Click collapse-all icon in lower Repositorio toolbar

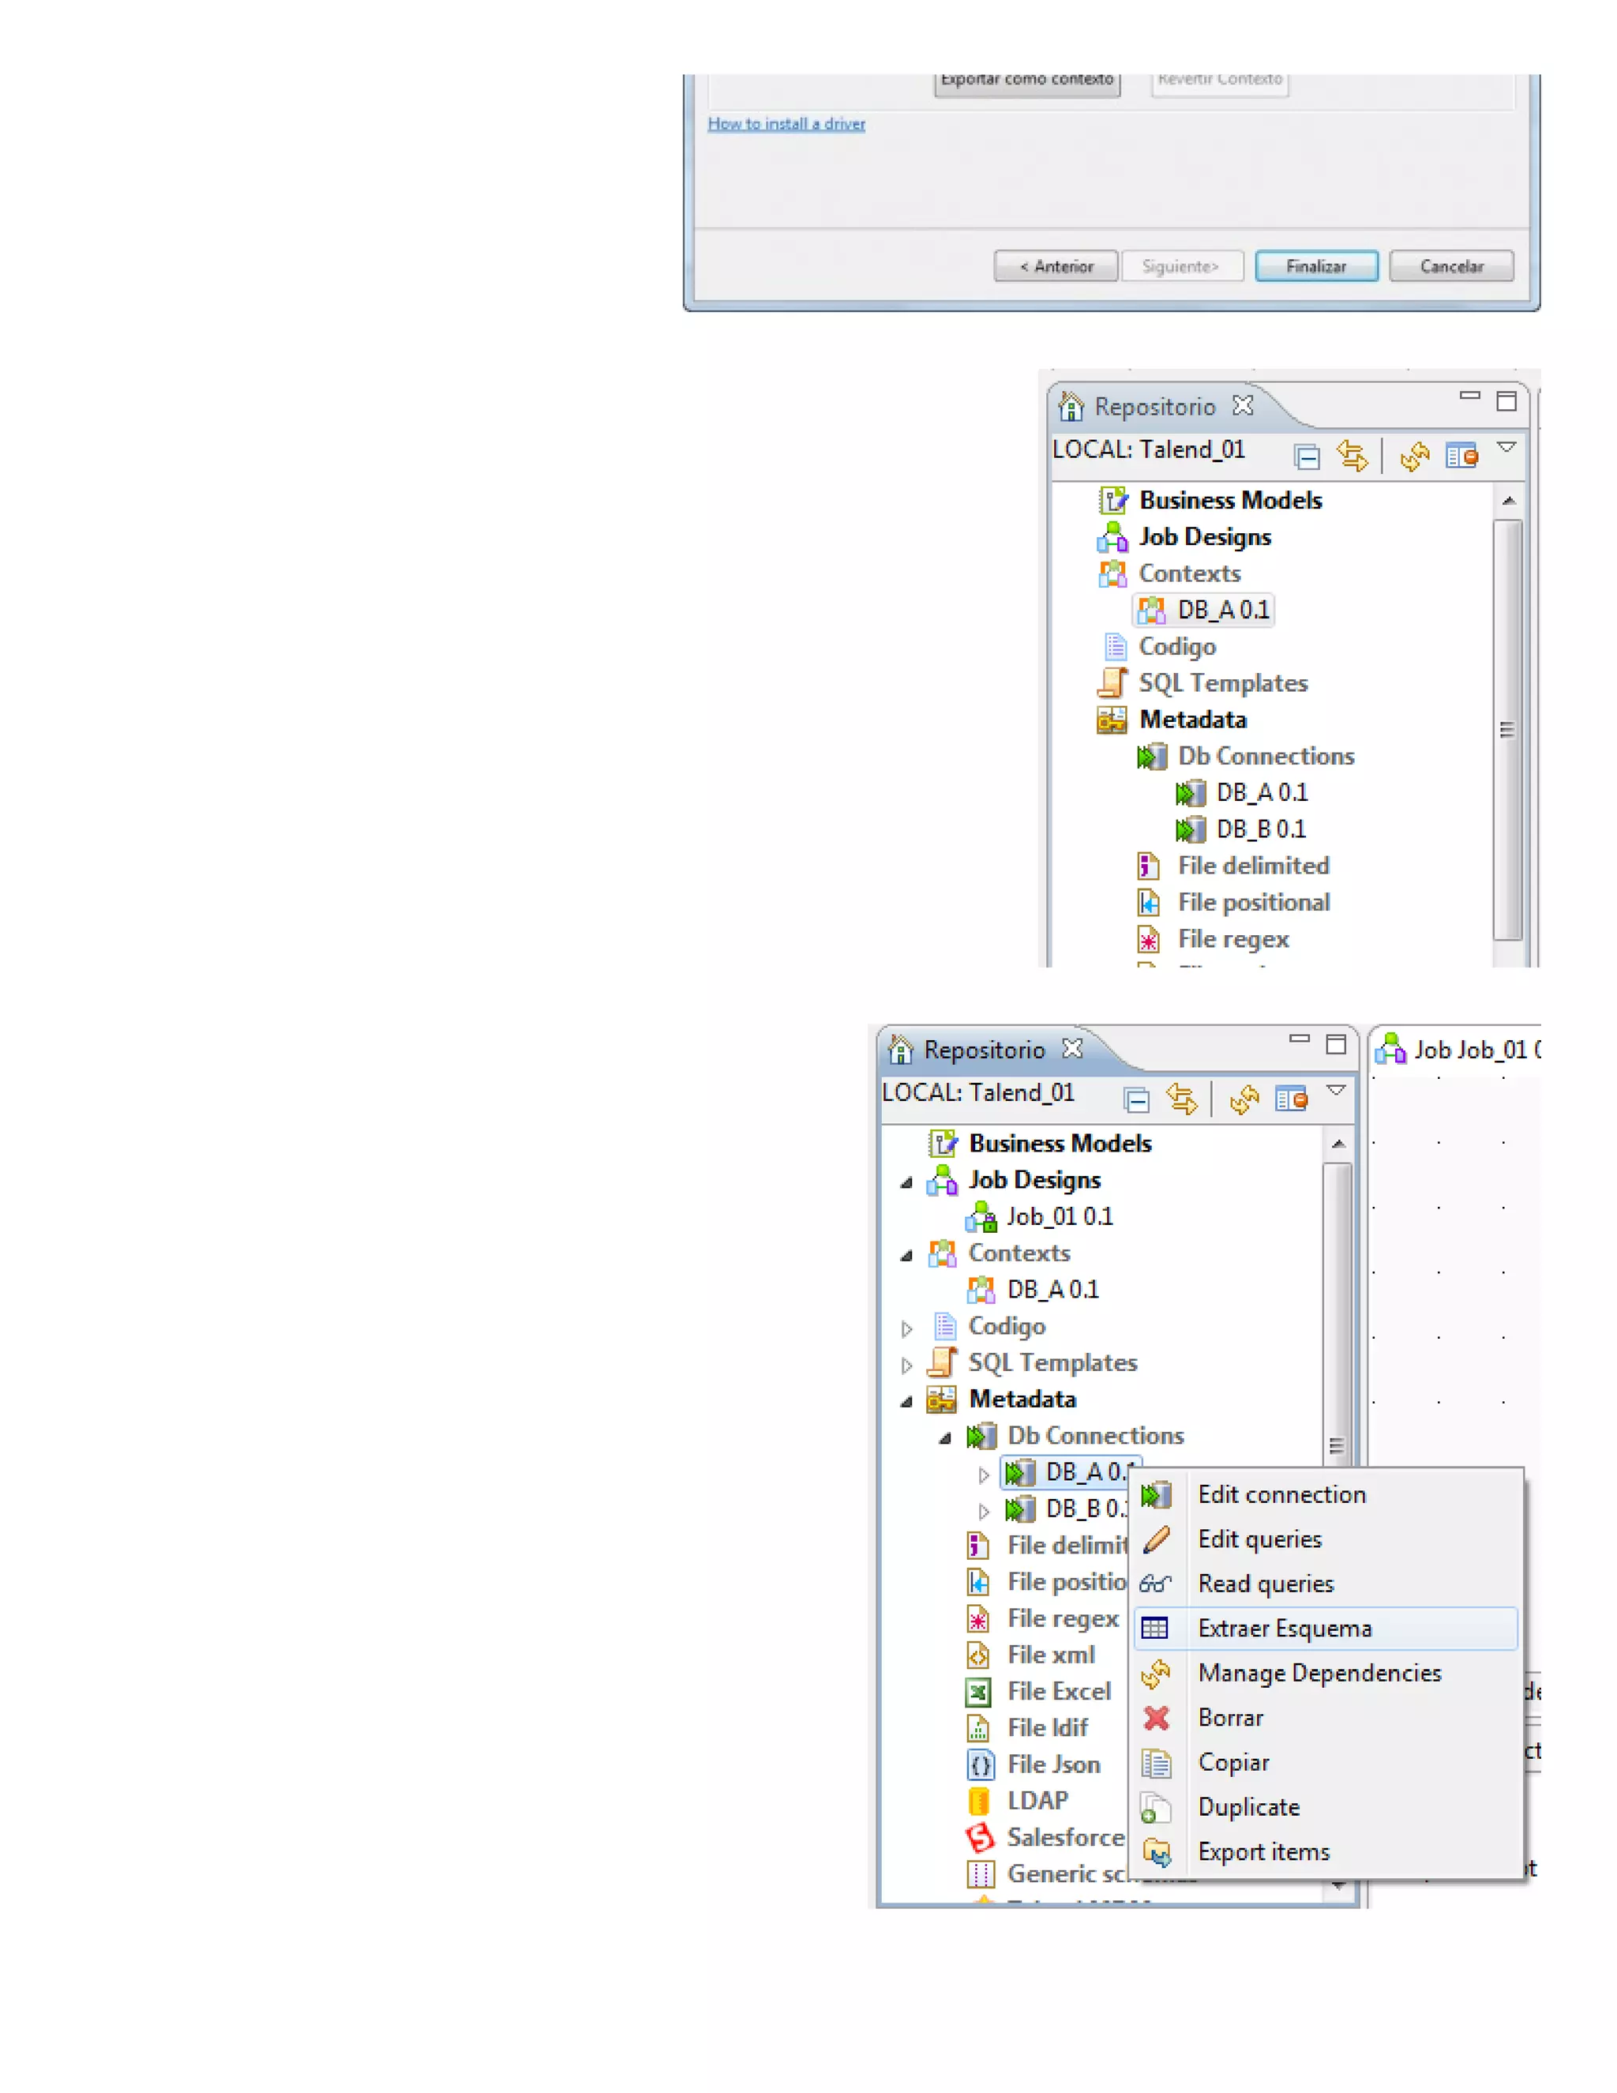pos(1137,1099)
